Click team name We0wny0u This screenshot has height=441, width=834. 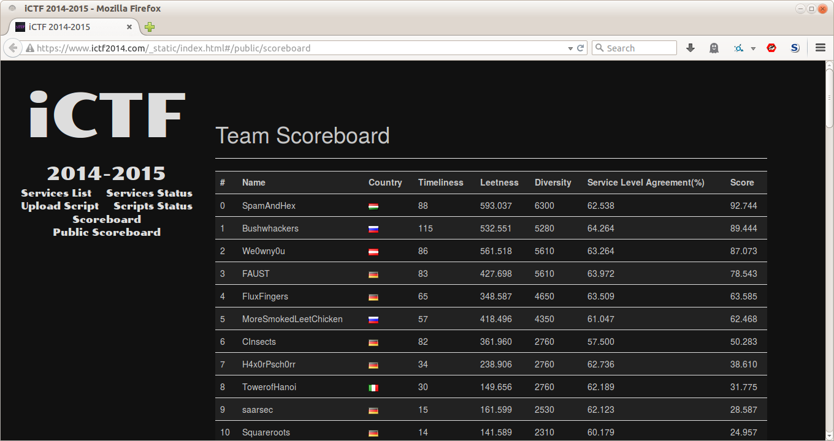[x=264, y=251]
